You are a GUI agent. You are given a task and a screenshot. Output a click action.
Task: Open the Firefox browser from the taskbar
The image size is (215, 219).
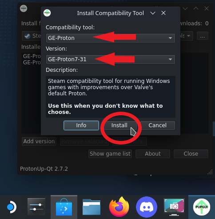click(119, 207)
